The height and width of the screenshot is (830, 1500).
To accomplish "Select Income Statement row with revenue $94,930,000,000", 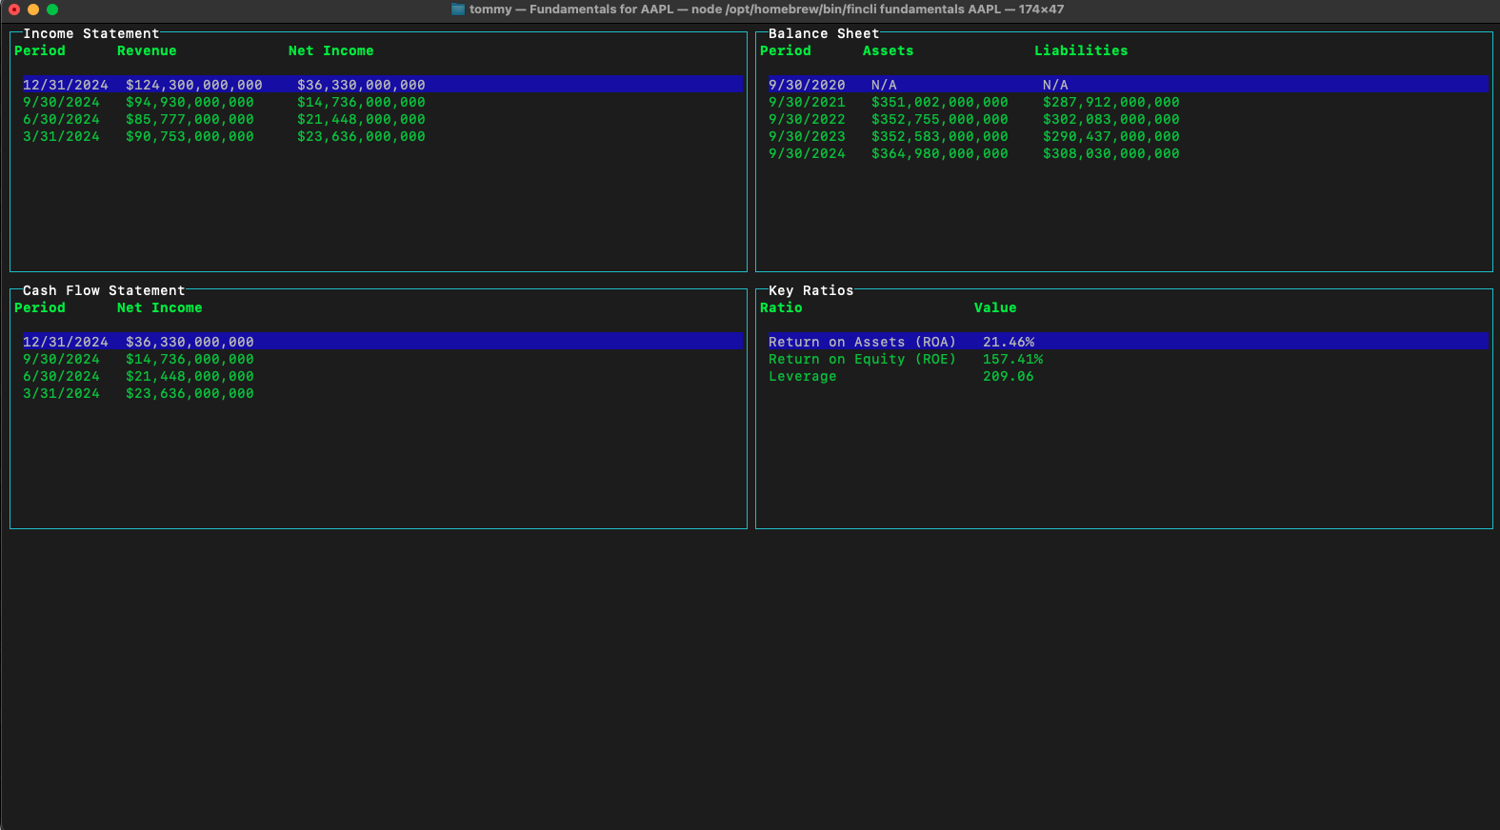I will pyautogui.click(x=382, y=102).
